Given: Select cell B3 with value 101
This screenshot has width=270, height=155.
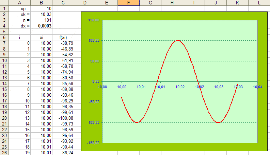Looking at the screenshot, I should (x=41, y=20).
